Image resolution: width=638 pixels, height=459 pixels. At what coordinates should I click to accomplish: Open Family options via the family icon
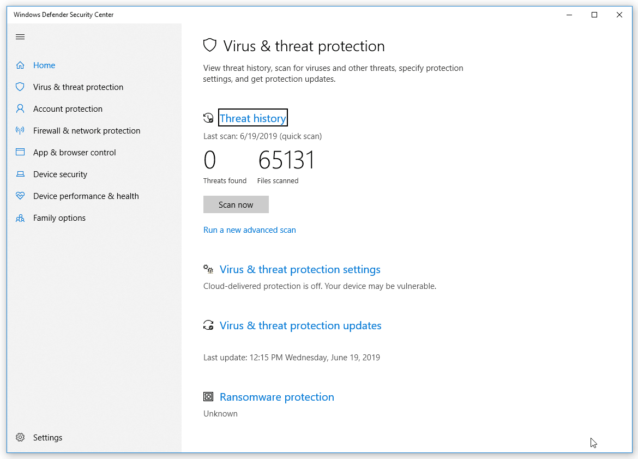(20, 218)
